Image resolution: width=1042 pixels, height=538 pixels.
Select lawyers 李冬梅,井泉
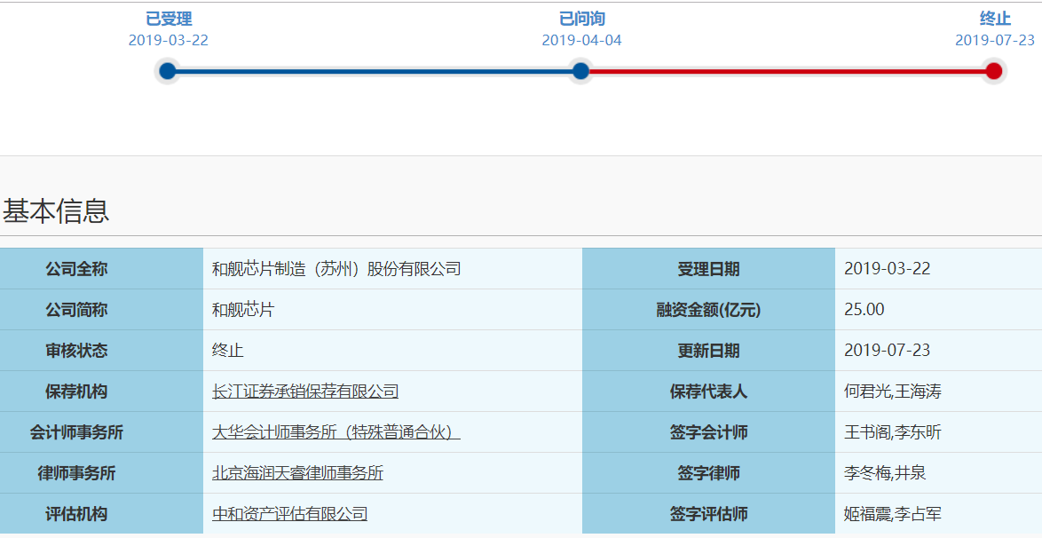coord(885,473)
